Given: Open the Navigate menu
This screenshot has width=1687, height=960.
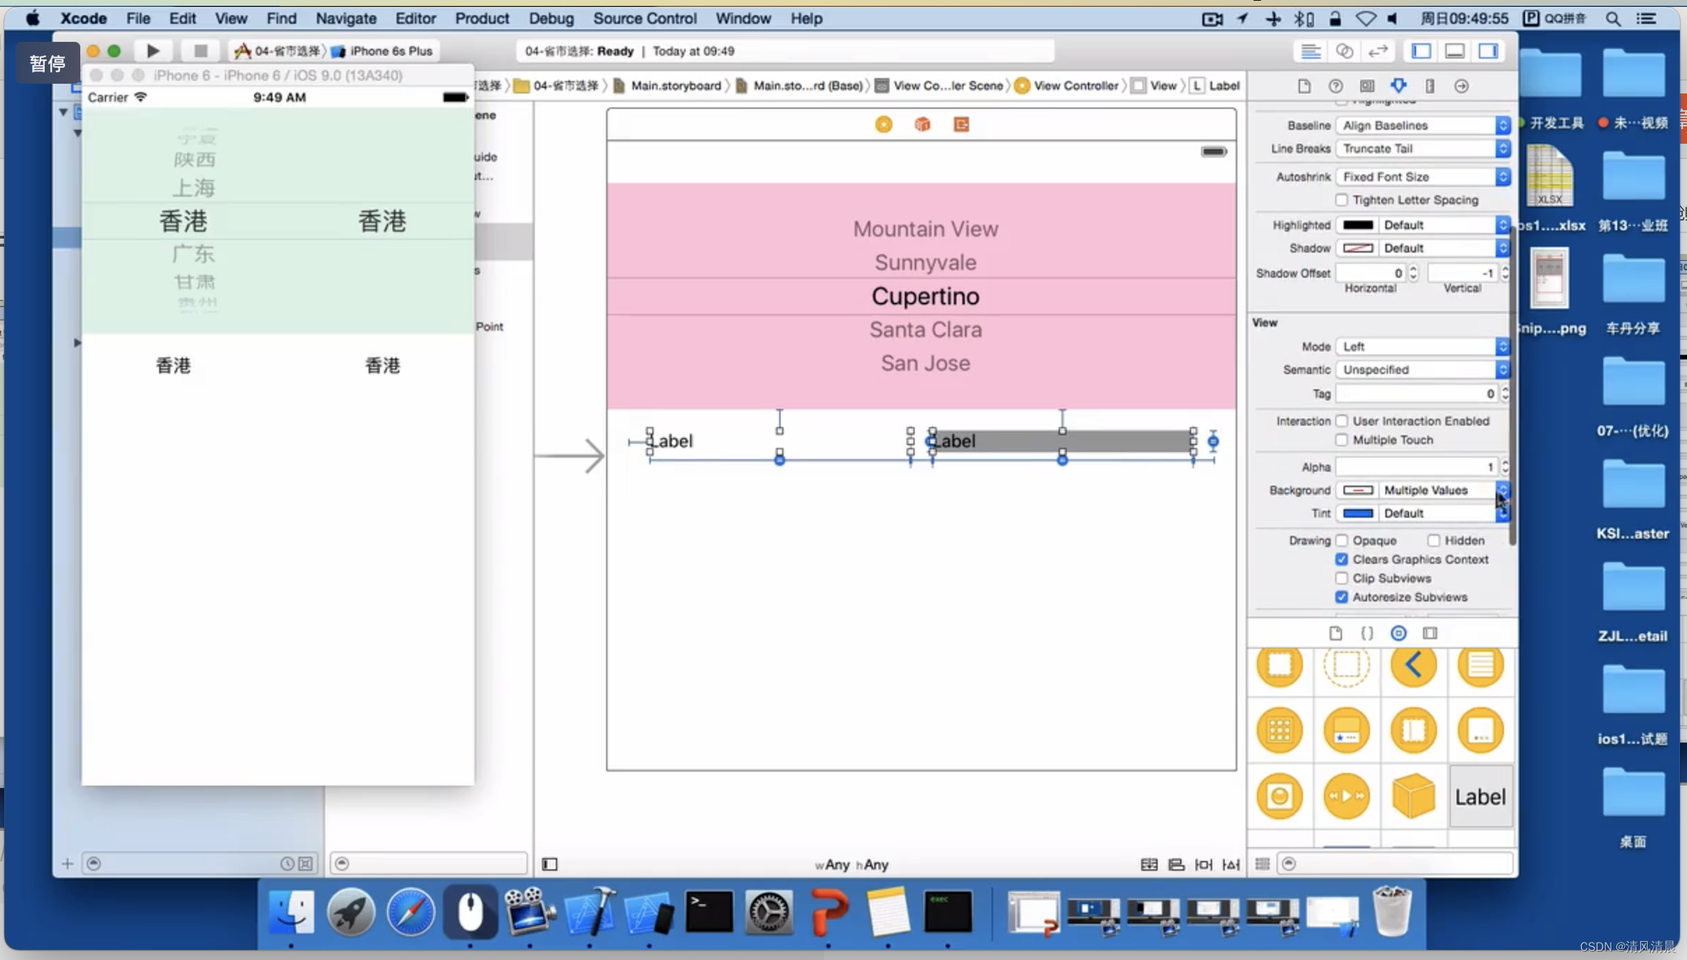Looking at the screenshot, I should (346, 18).
